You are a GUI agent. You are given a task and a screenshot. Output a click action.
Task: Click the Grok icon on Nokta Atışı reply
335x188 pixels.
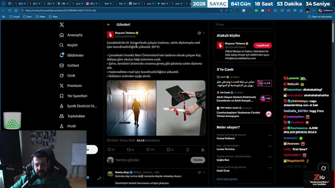click(199, 172)
